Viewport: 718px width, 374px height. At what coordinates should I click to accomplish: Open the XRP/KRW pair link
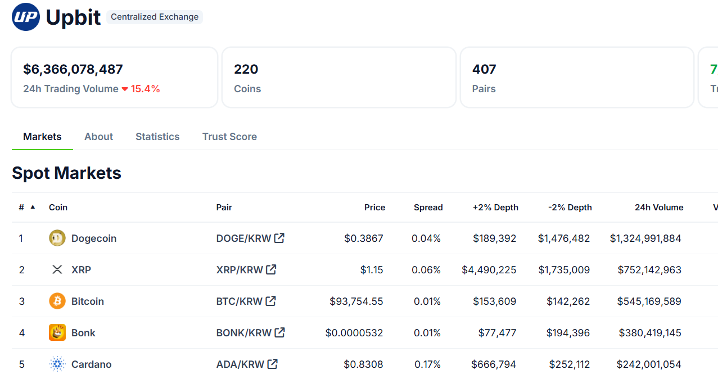pyautogui.click(x=240, y=270)
